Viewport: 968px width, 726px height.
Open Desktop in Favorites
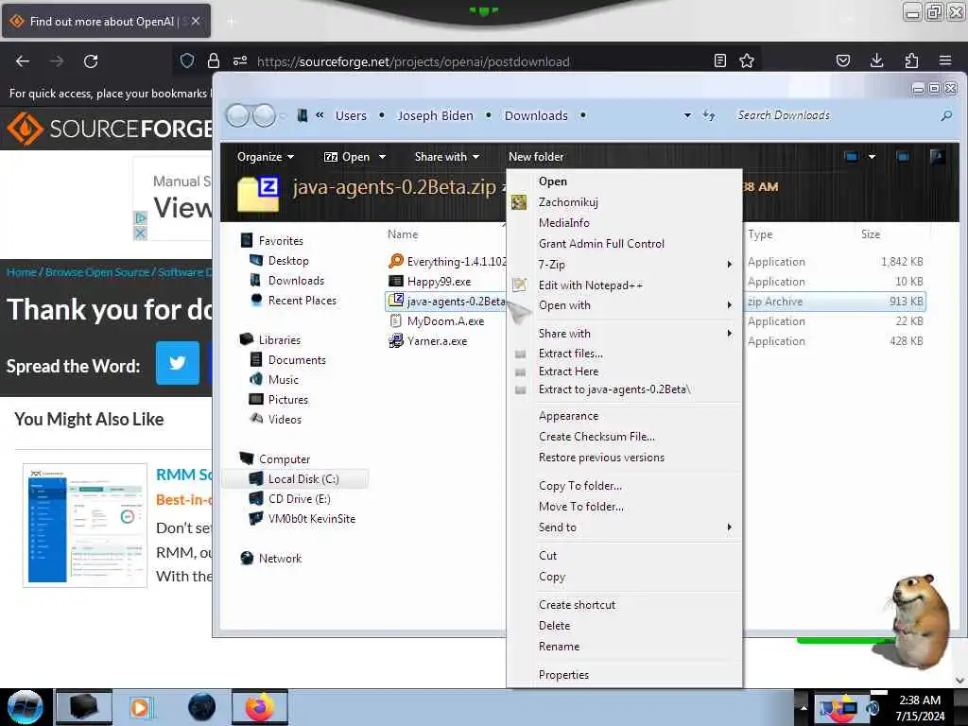click(x=288, y=261)
